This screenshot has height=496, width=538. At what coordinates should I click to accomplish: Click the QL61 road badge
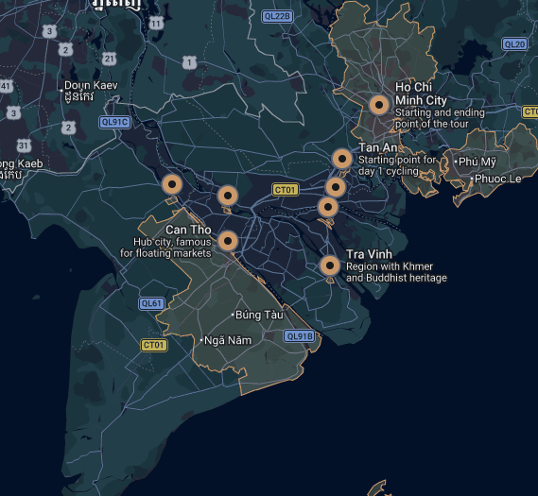click(151, 303)
